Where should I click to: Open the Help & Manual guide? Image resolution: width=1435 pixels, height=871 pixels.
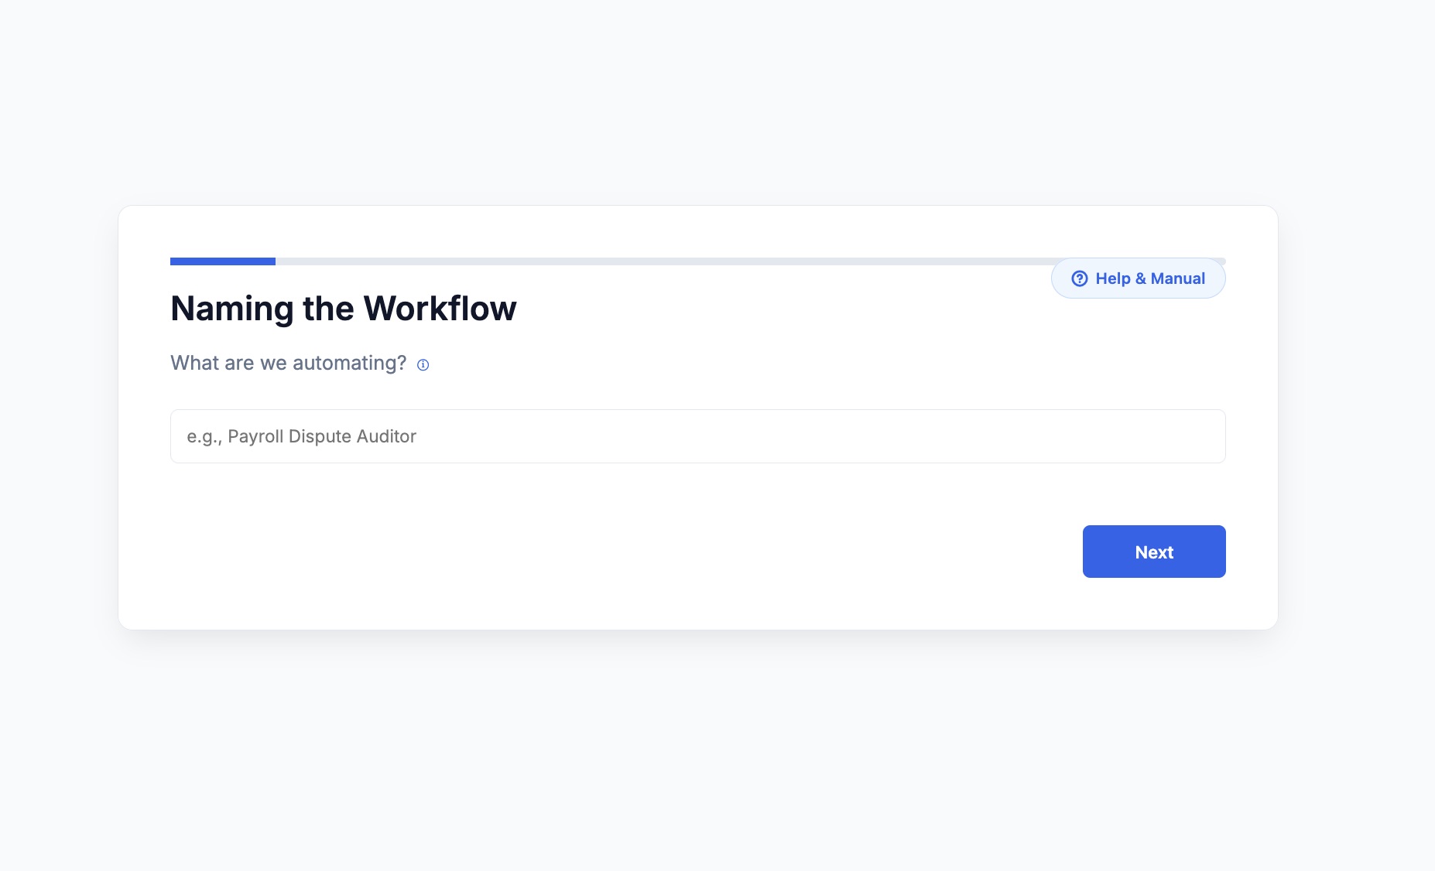pyautogui.click(x=1138, y=278)
